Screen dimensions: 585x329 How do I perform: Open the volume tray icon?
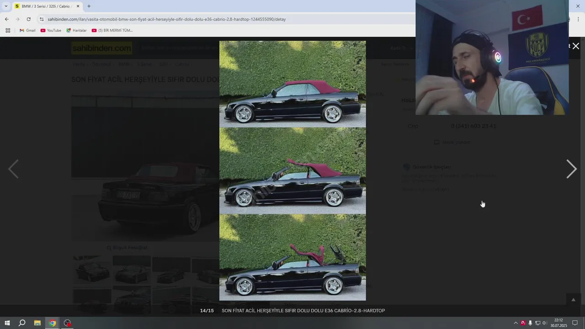[544, 323]
